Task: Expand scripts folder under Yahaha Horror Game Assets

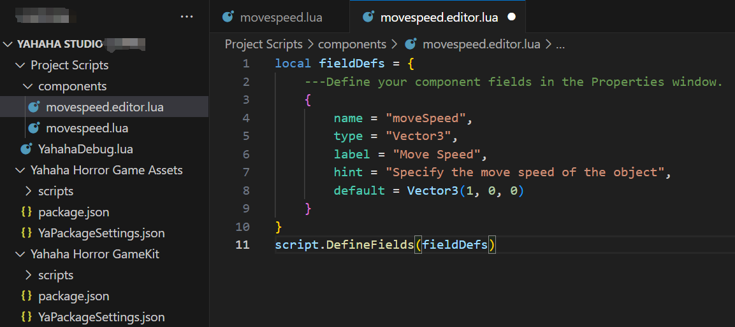Action: point(27,191)
